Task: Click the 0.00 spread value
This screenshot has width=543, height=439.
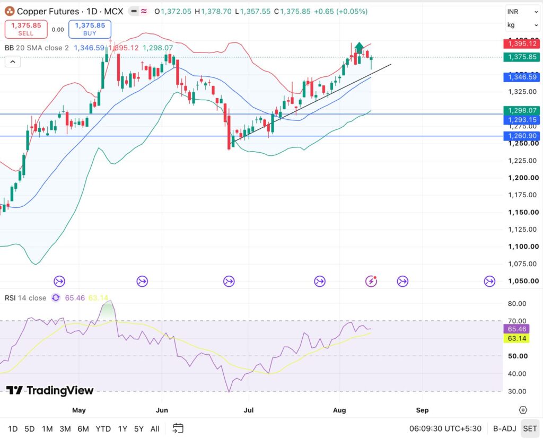Action: (58, 30)
